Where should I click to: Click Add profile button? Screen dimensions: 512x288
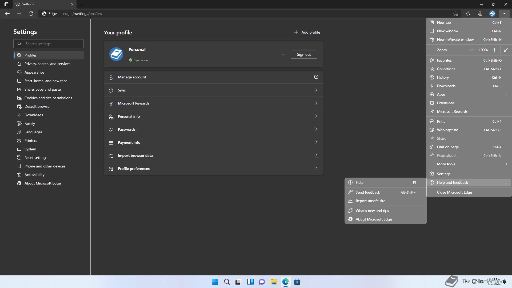coord(307,32)
